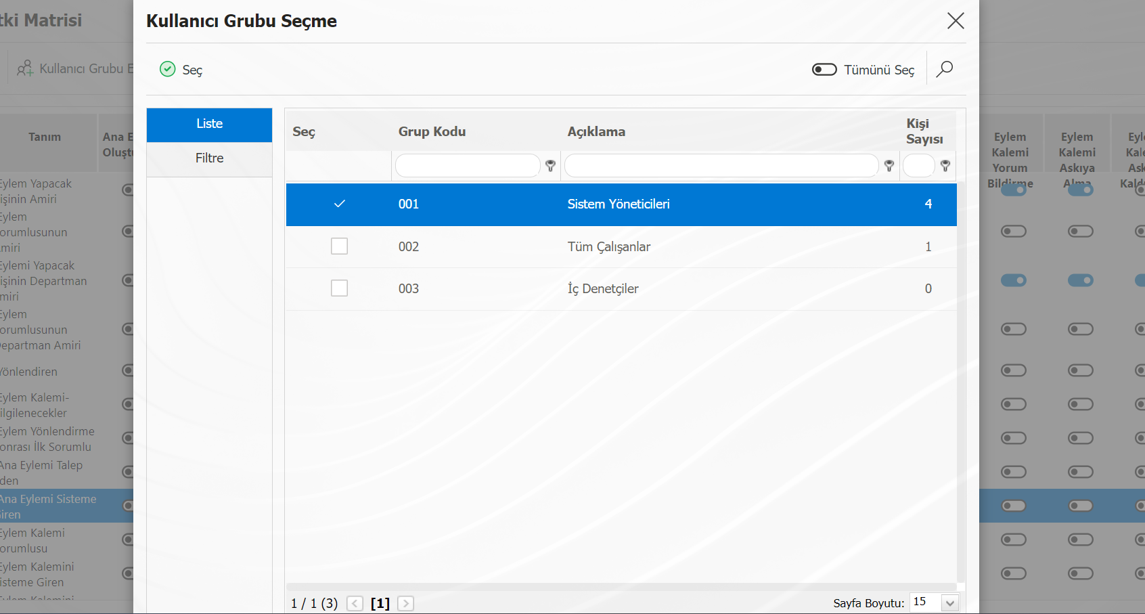This screenshot has height=614, width=1145.
Task: Sort by the Grup Kodu column header
Action: [x=432, y=132]
